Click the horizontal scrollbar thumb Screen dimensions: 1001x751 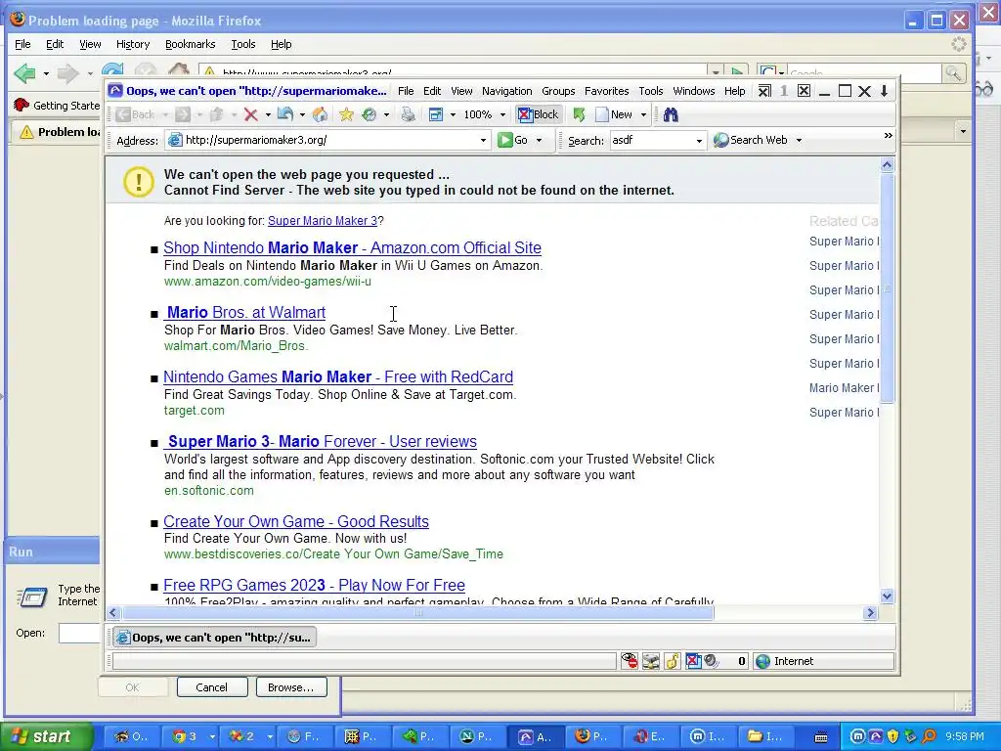[x=418, y=613]
